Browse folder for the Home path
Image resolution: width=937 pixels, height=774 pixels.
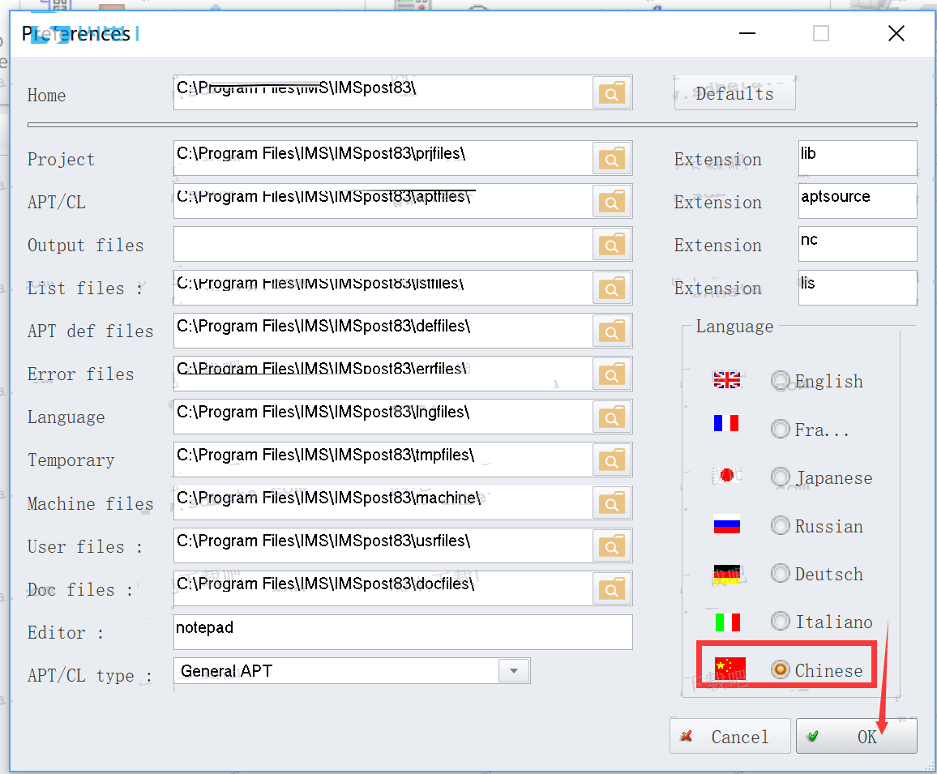pos(612,92)
